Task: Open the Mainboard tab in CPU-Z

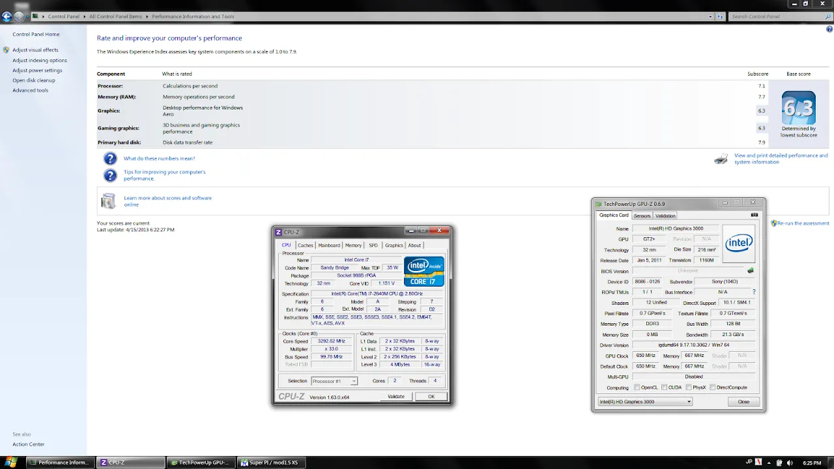Action: click(x=329, y=246)
